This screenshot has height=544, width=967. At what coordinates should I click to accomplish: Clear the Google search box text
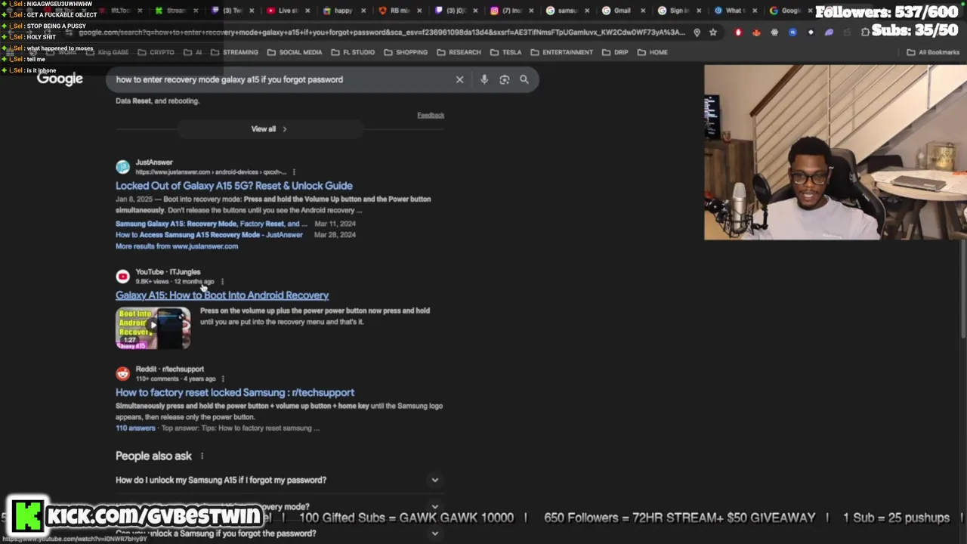(x=459, y=79)
